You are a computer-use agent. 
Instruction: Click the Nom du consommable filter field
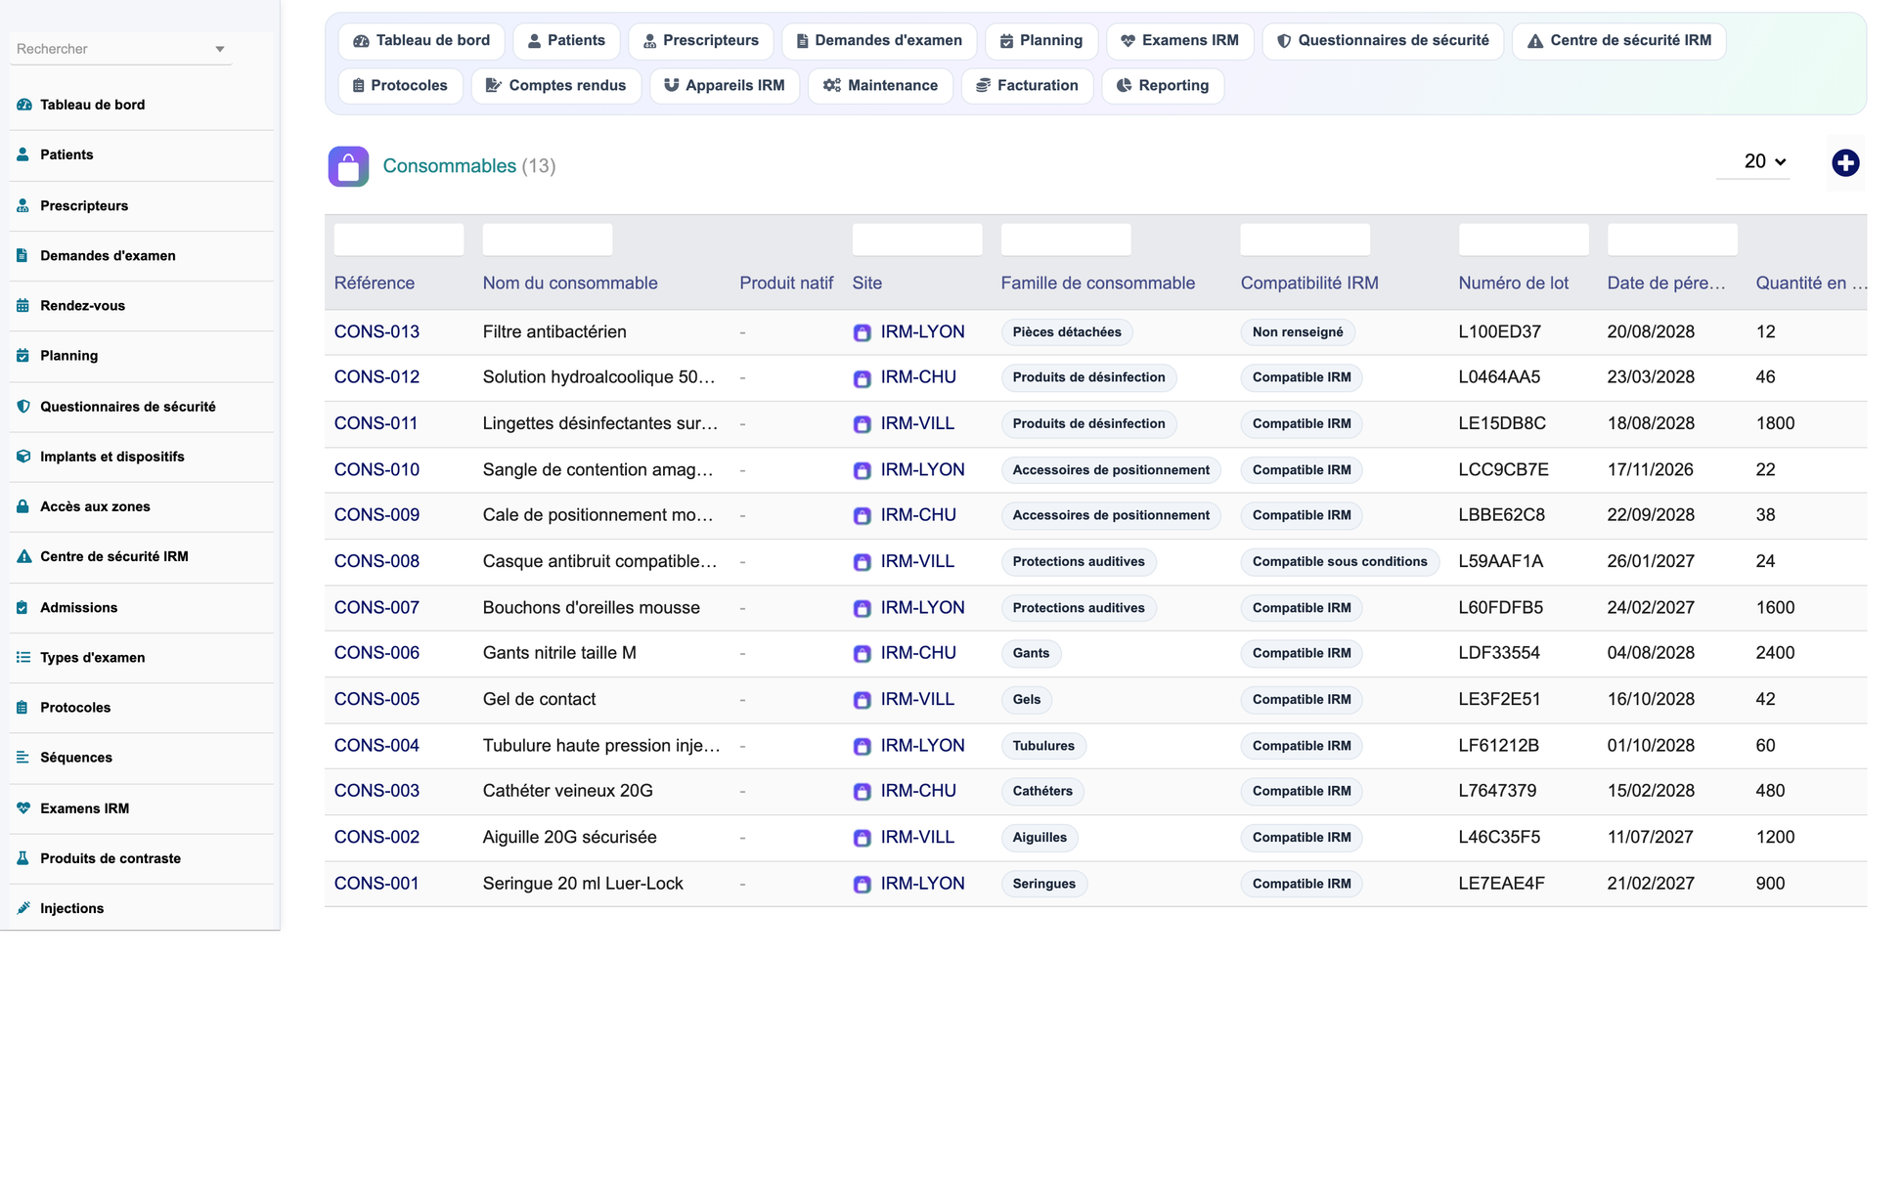pos(548,240)
